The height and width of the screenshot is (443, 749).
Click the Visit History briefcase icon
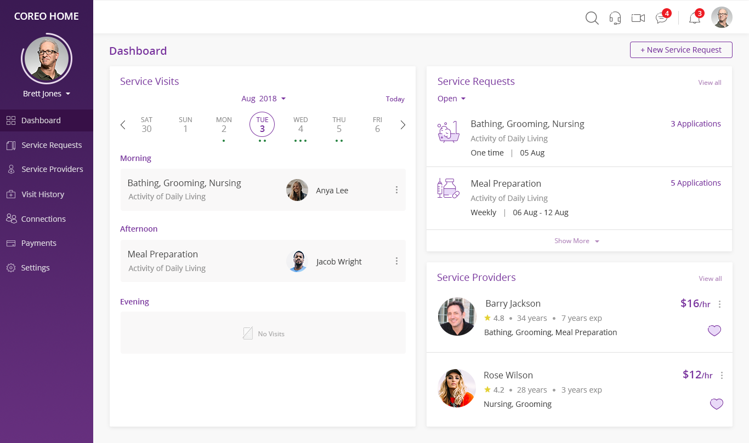[11, 194]
